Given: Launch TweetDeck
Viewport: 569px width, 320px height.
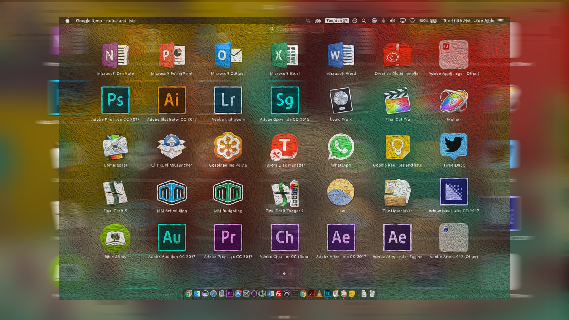Looking at the screenshot, I should tap(454, 147).
